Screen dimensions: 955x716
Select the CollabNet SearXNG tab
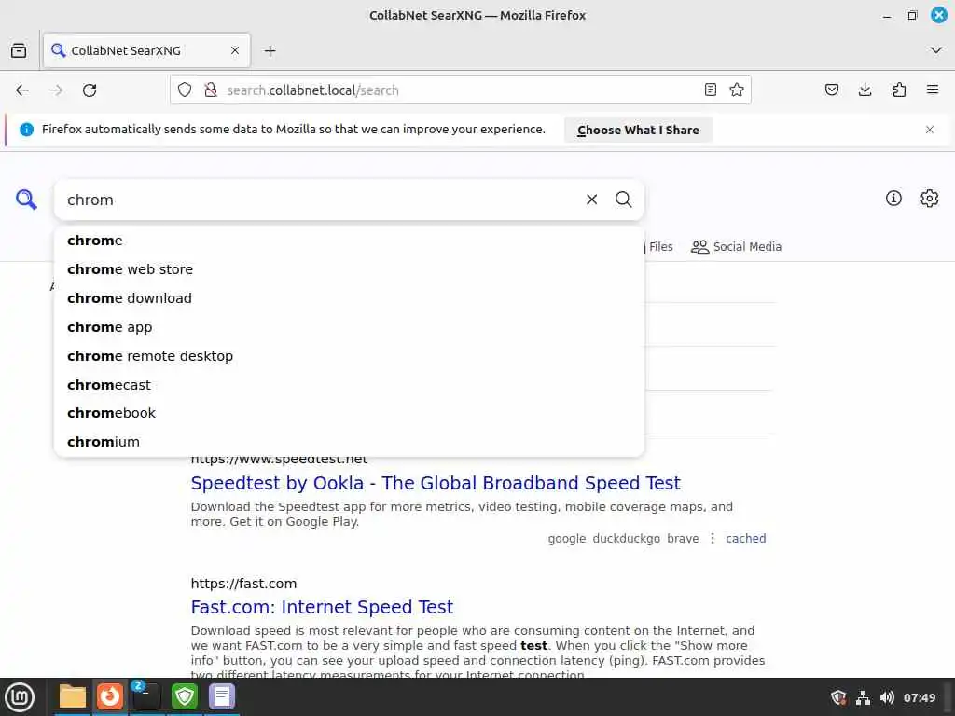146,50
